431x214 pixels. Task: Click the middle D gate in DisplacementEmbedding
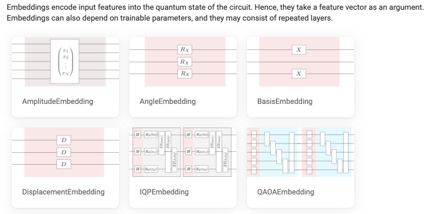coord(63,152)
